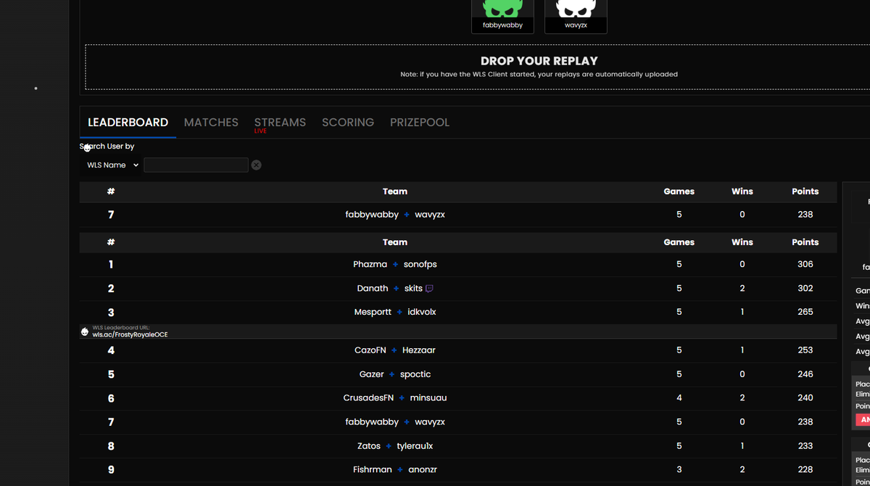Click the points value 306
Image resolution: width=870 pixels, height=486 pixels.
(x=805, y=265)
